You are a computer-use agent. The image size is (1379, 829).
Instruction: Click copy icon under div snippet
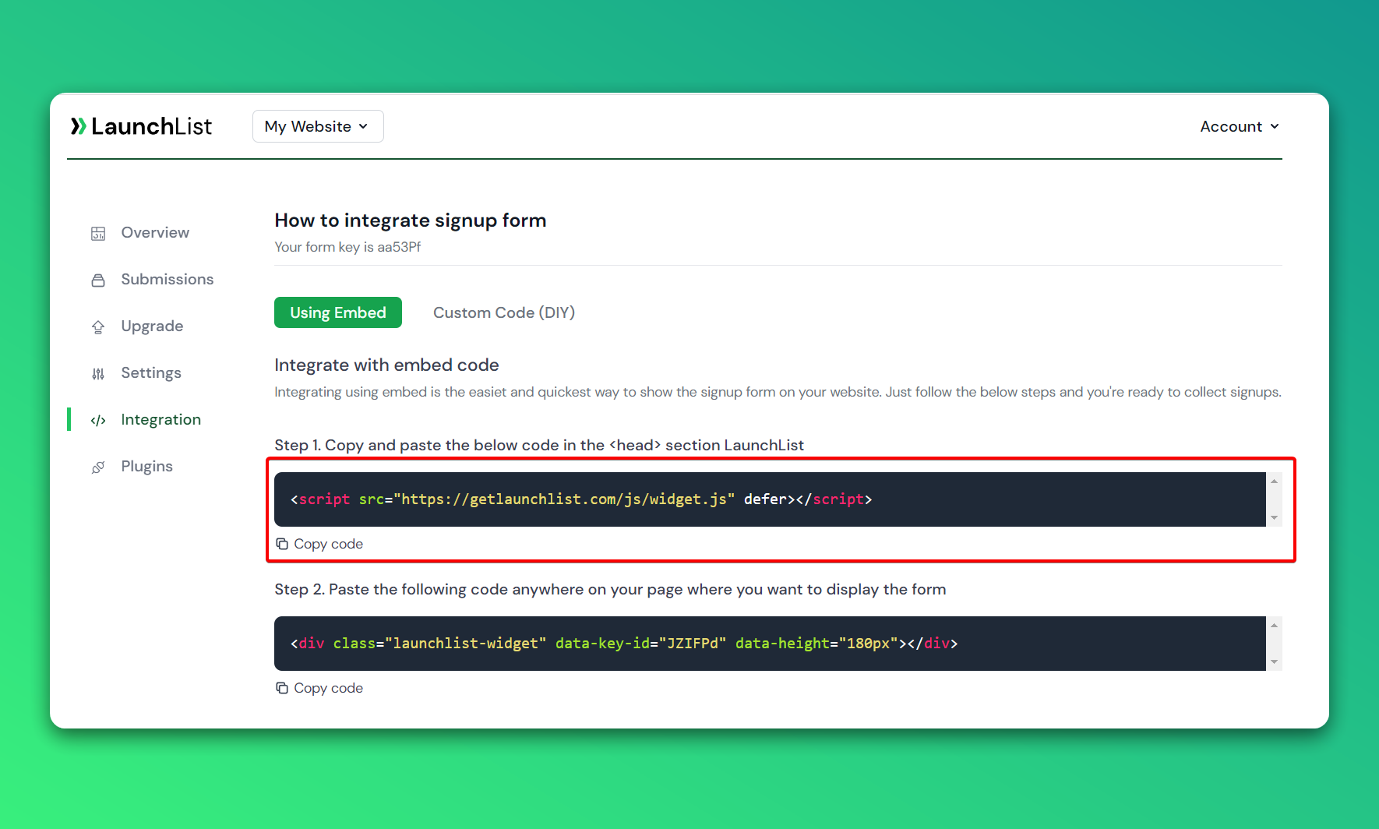[282, 688]
